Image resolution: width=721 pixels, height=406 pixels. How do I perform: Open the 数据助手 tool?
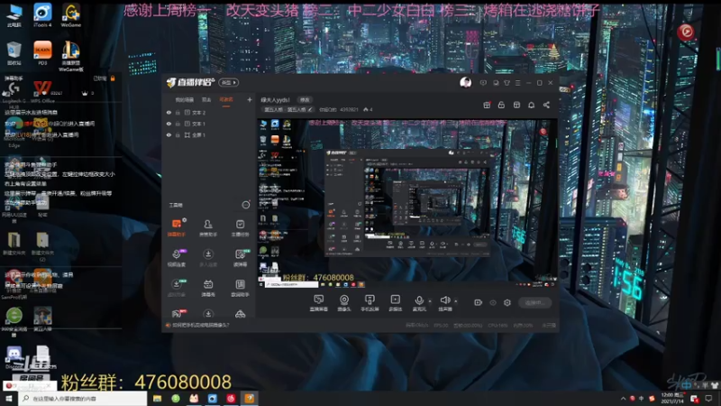click(x=240, y=288)
